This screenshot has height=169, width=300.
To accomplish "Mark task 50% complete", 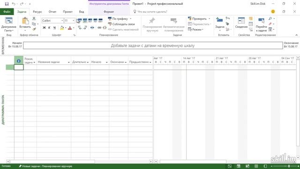I will point(90,20).
